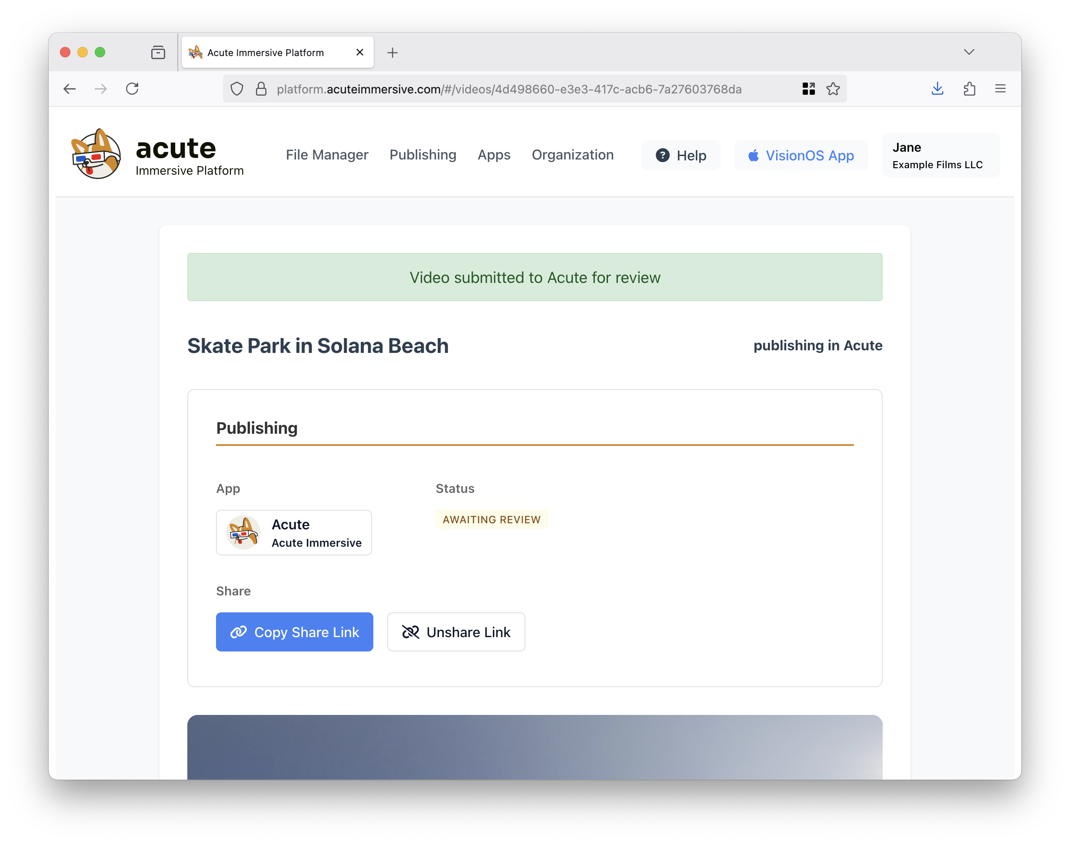1070x844 pixels.
Task: Reload the current page
Action: pos(132,89)
